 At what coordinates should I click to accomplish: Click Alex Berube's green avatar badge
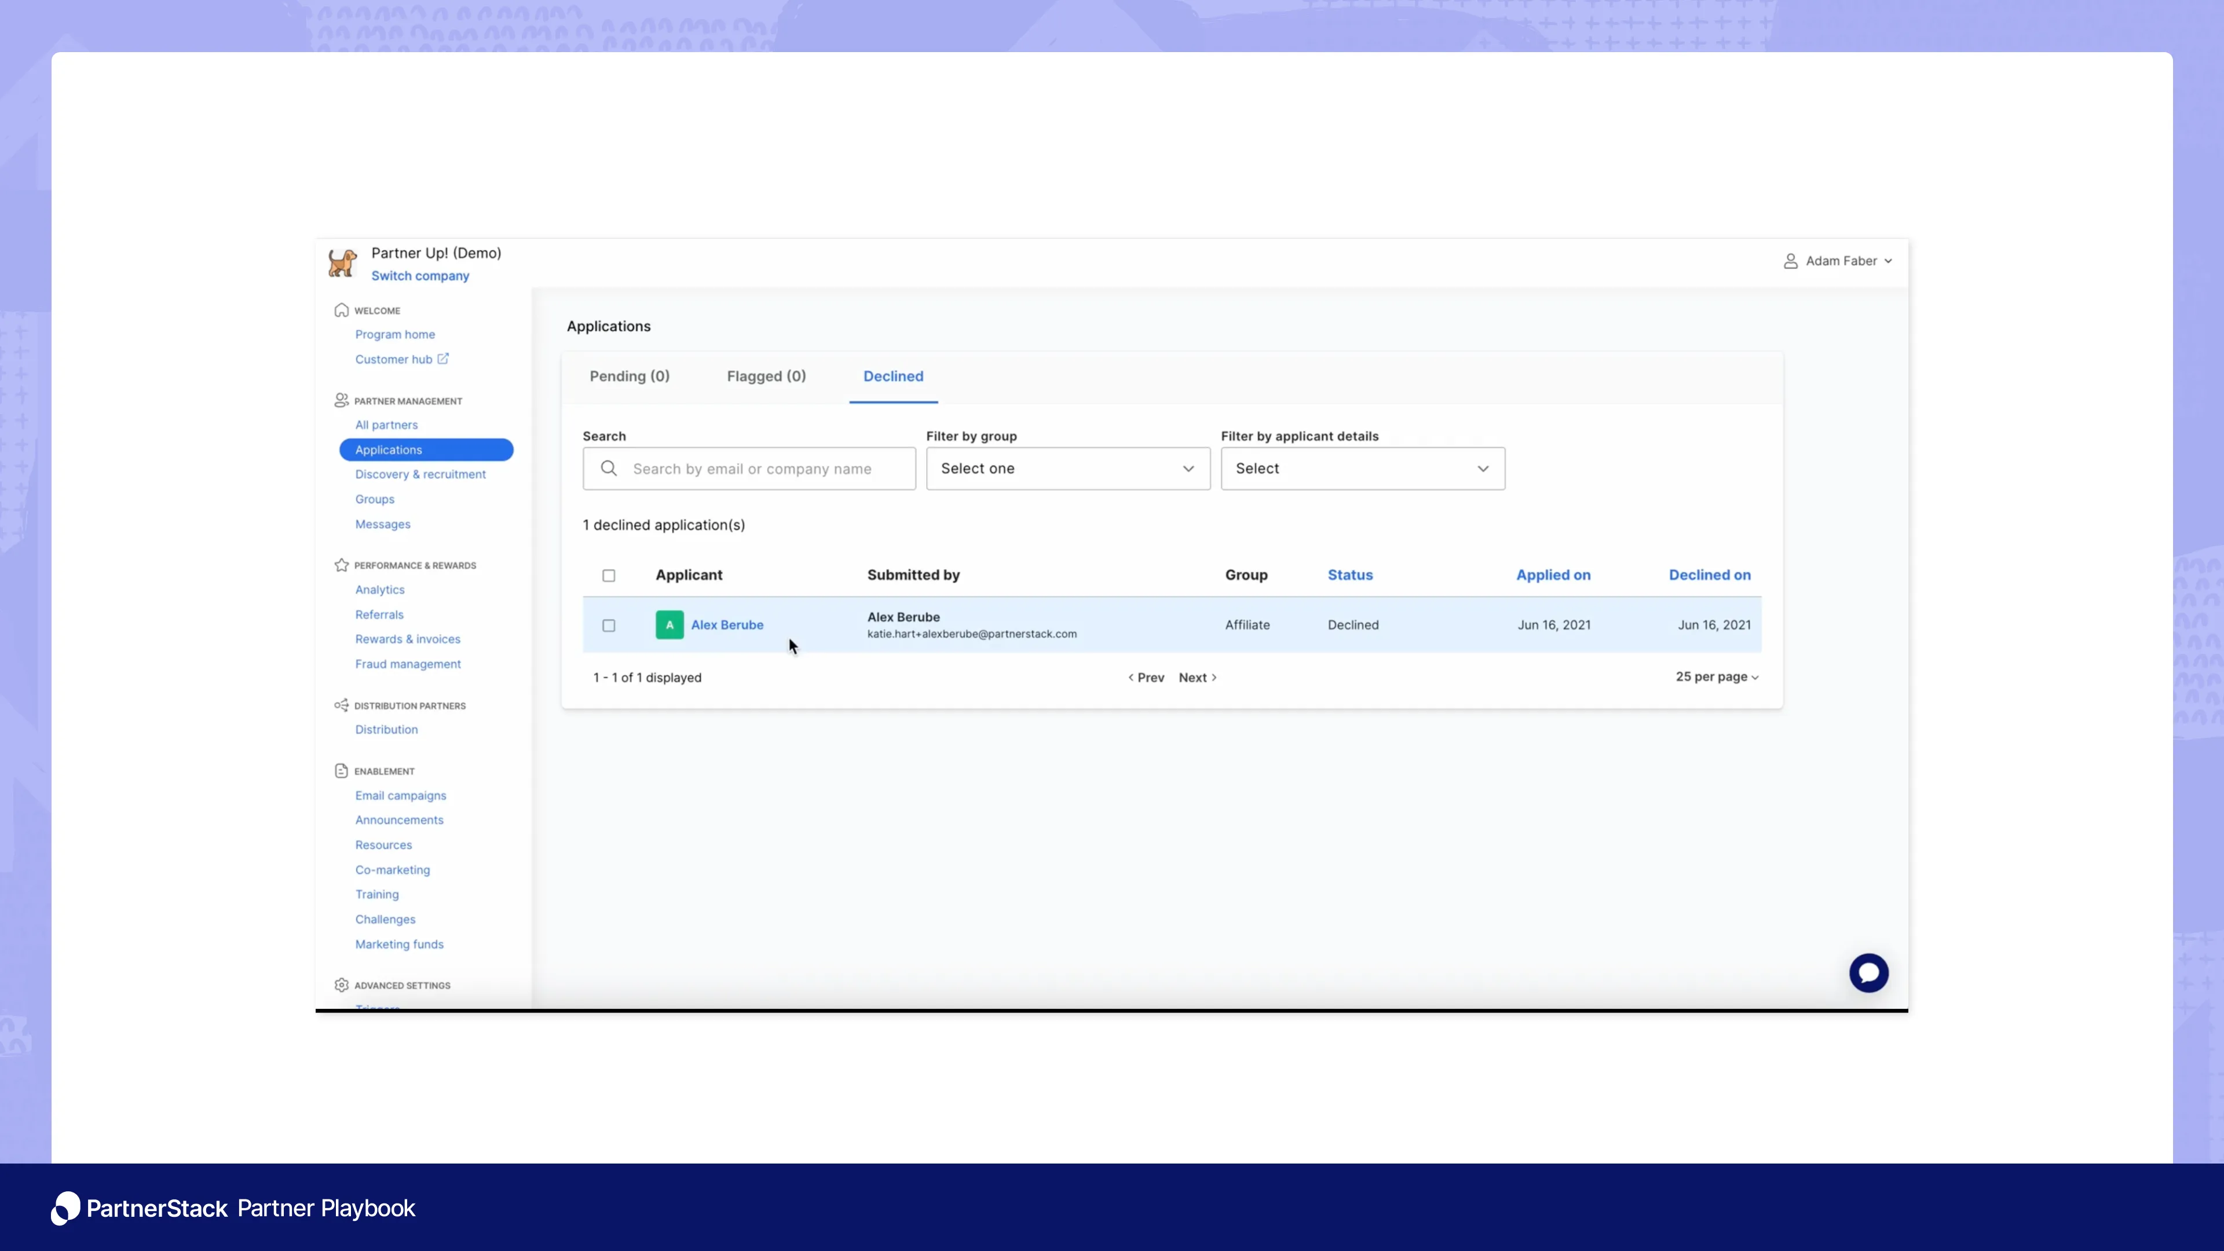669,625
